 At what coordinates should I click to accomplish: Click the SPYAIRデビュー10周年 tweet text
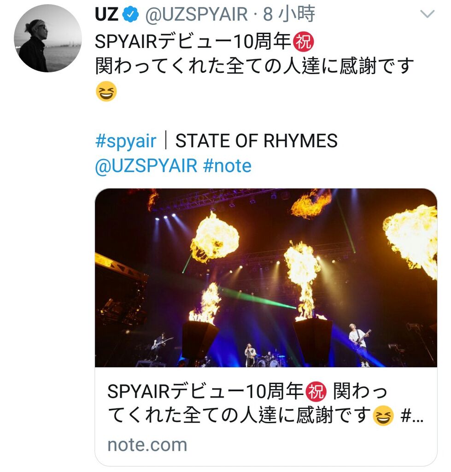pos(193,41)
